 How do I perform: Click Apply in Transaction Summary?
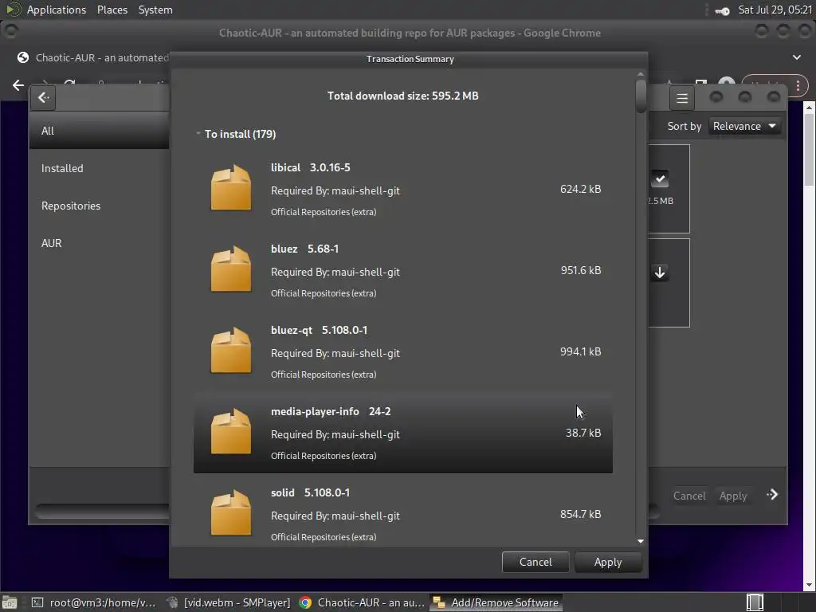608,562
